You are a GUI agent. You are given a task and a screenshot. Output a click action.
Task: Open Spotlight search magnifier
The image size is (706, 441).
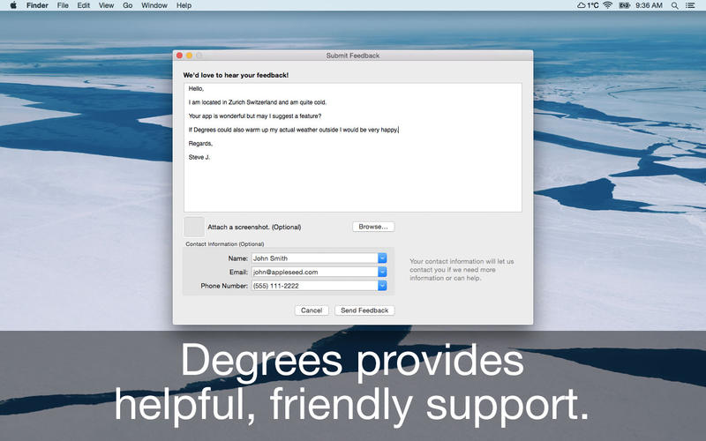[675, 5]
